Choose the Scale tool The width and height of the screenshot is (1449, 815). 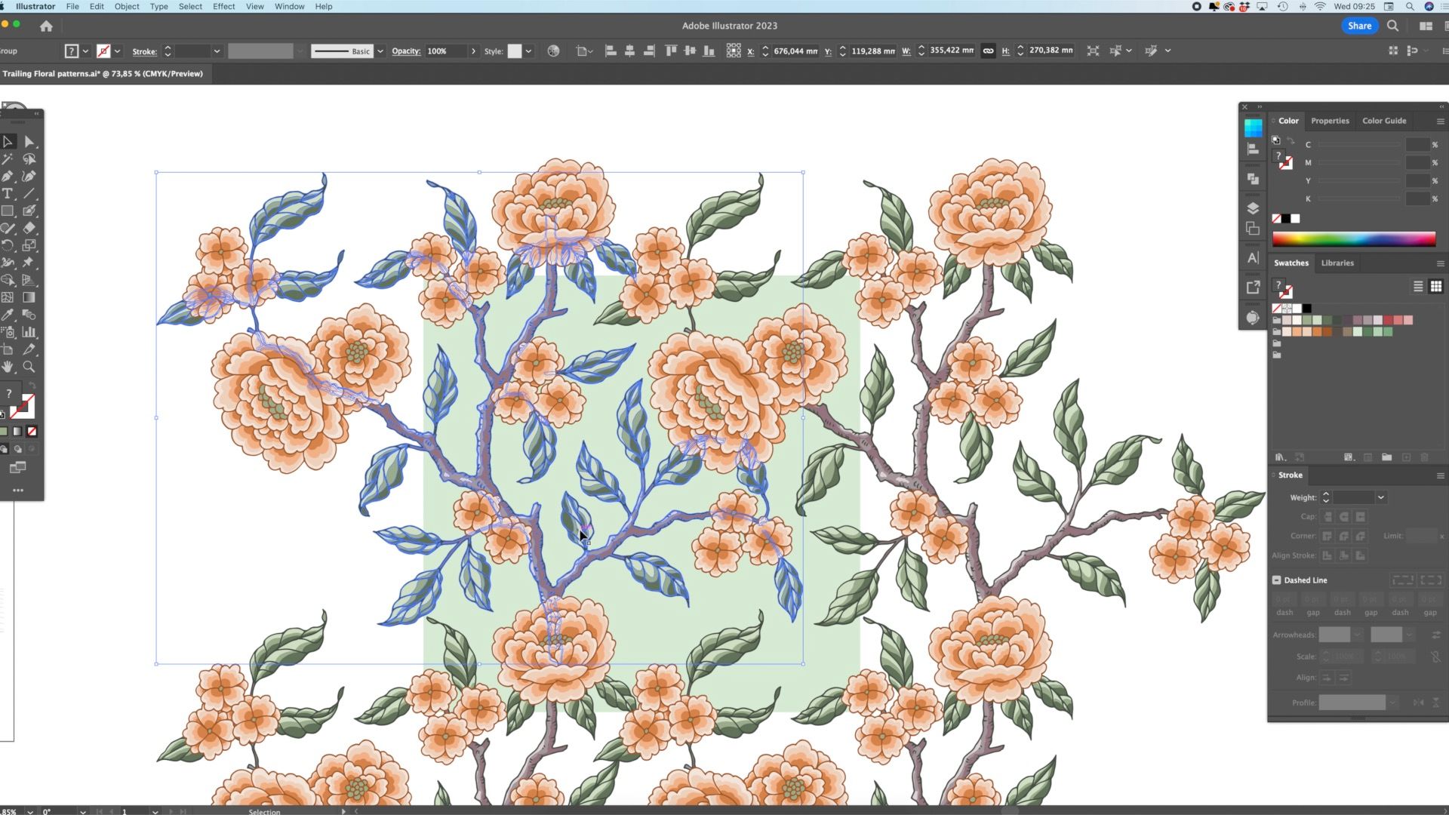point(29,245)
